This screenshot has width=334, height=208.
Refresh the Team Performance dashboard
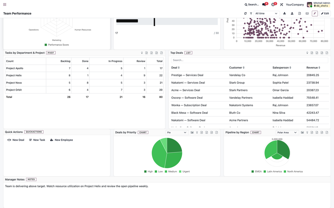pos(245,13)
